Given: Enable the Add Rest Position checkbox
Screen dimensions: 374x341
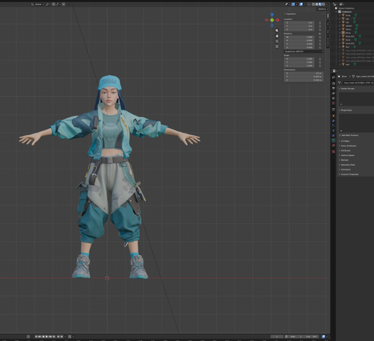Looking at the screenshot, I should click(x=340, y=135).
